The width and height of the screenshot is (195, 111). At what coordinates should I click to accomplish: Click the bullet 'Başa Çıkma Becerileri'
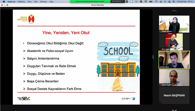[x=43, y=81]
